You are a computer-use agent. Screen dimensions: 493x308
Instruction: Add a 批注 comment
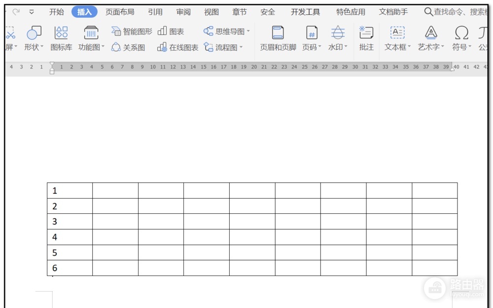366,38
